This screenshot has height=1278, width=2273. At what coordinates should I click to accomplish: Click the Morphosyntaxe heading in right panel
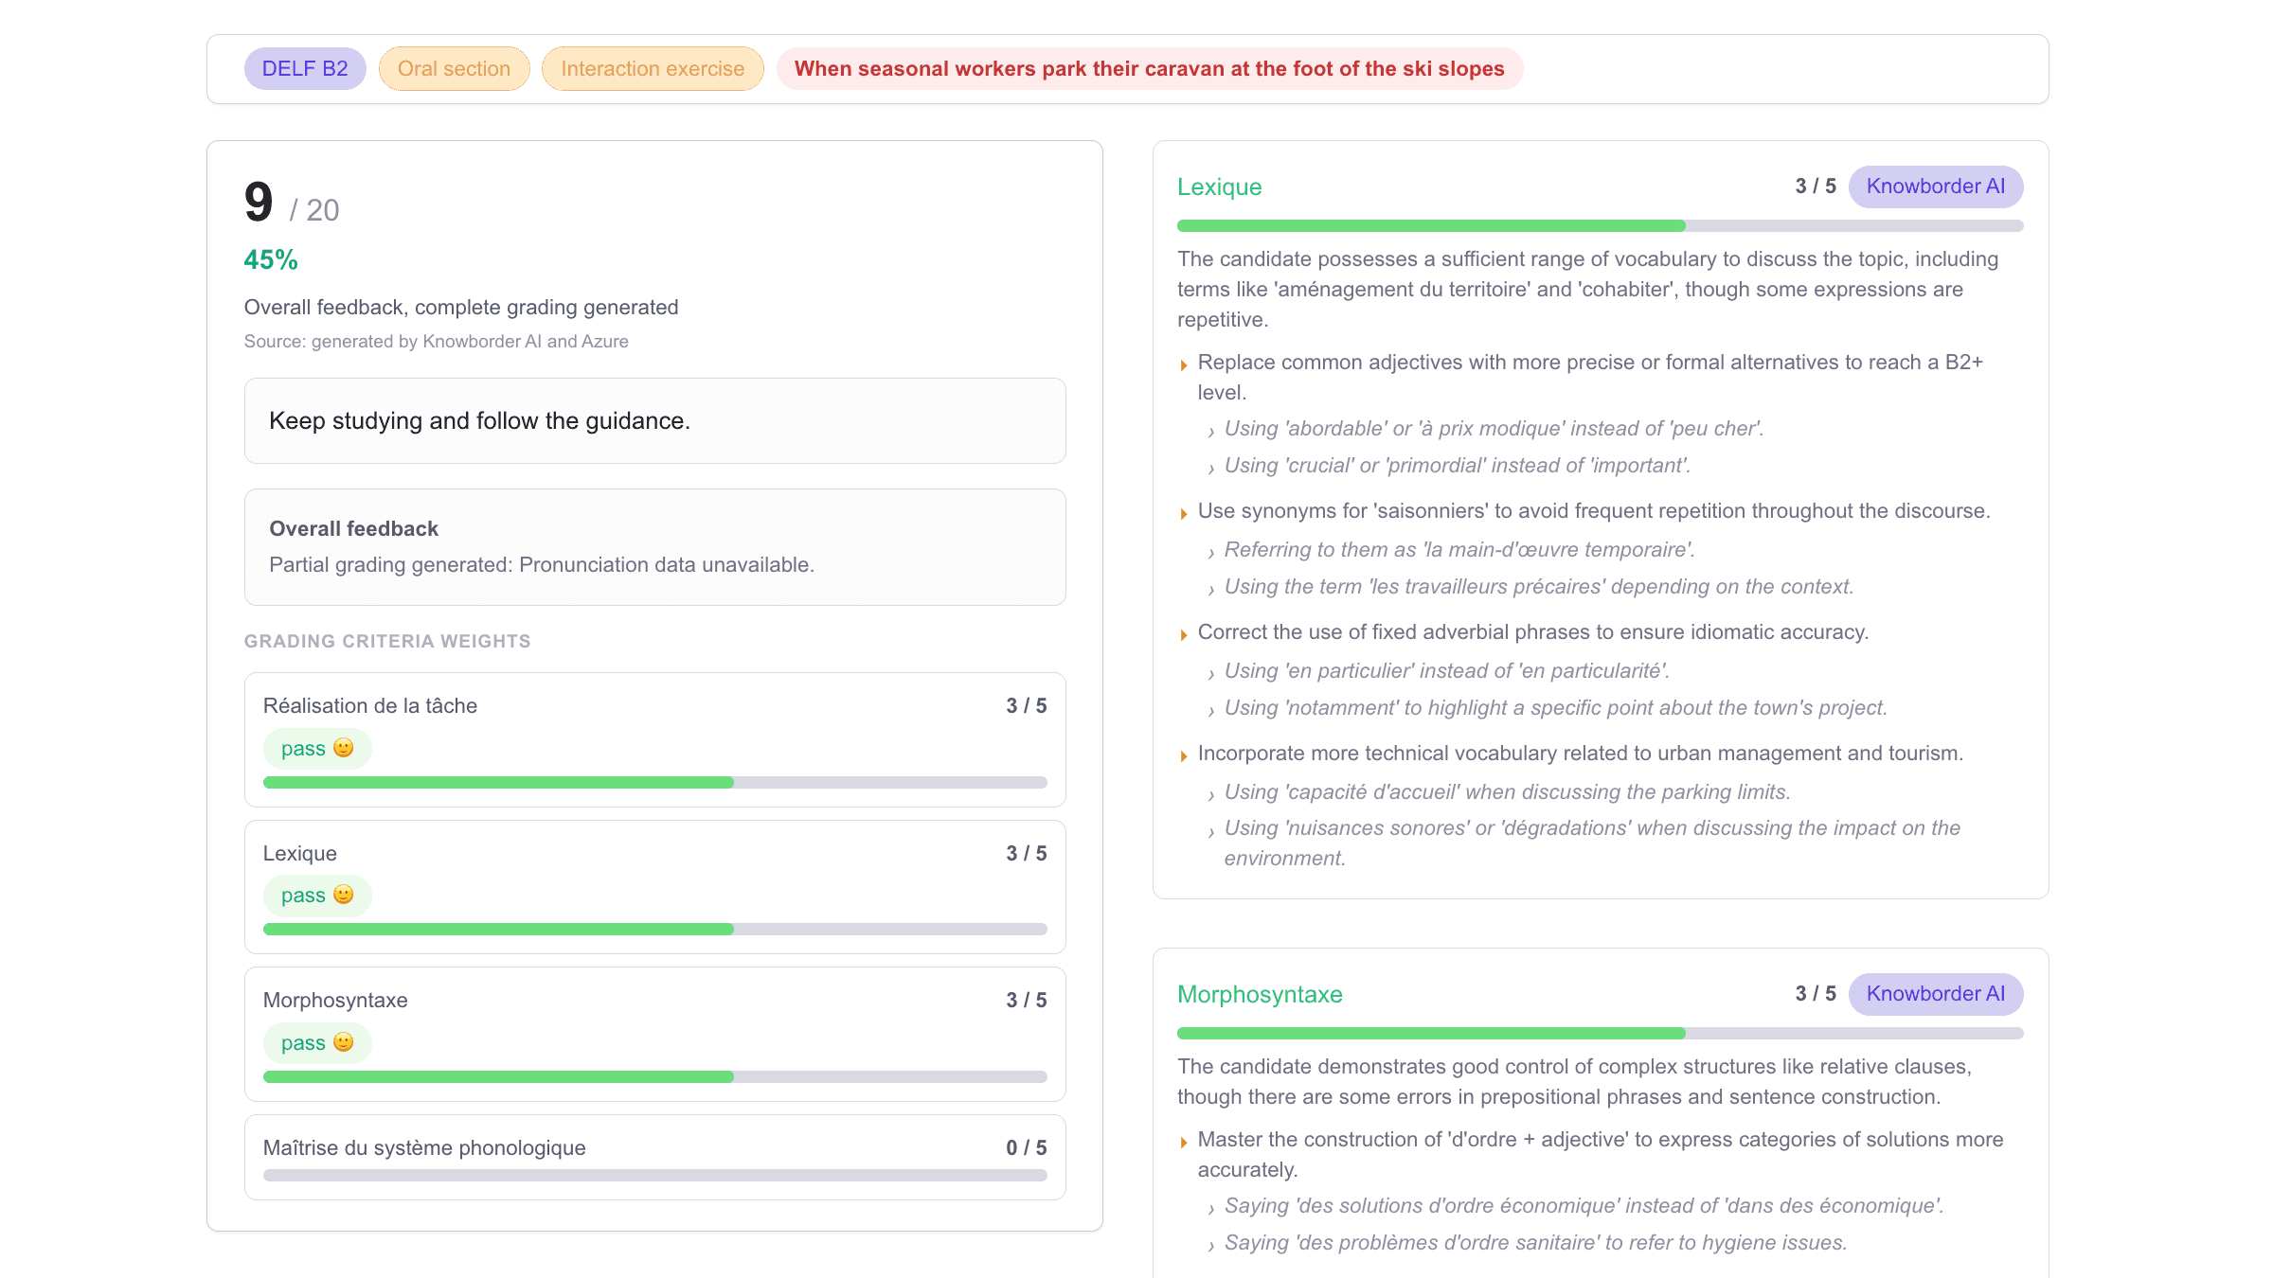tap(1260, 994)
